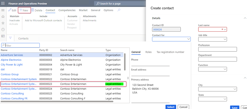Open the Alpine Electronics link
The height and width of the screenshot is (109, 247).
tap(11, 60)
